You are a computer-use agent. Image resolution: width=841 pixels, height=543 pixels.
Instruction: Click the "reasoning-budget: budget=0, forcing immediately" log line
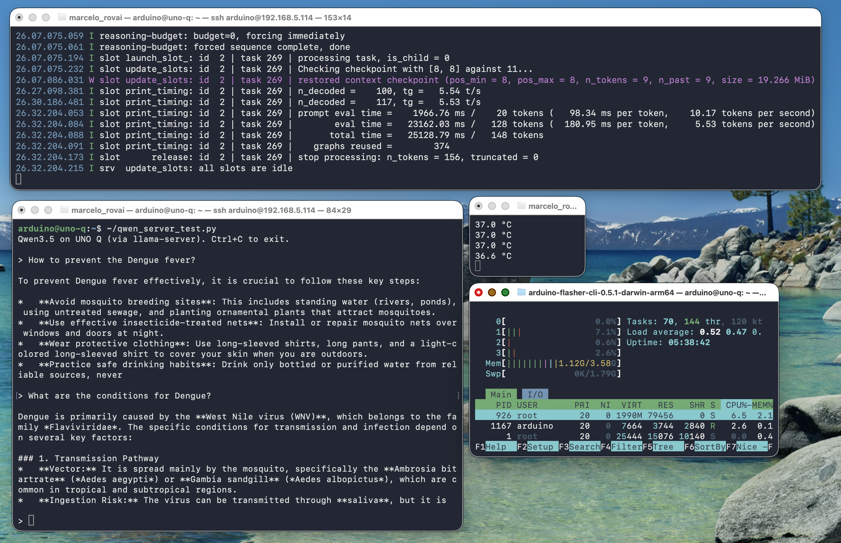(180, 36)
